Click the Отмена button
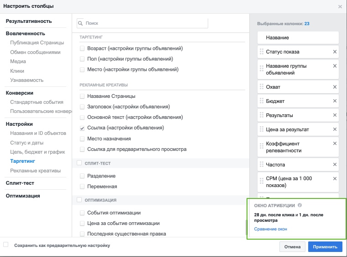Screen dimensions: 347x257 (x=292, y=246)
